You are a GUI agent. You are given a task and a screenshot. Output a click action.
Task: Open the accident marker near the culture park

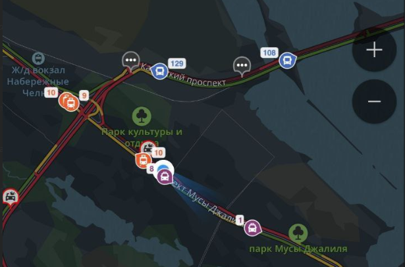click(148, 148)
